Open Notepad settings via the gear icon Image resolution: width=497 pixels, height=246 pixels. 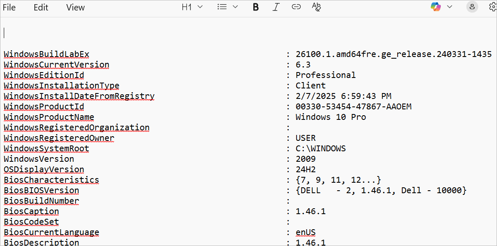point(492,7)
